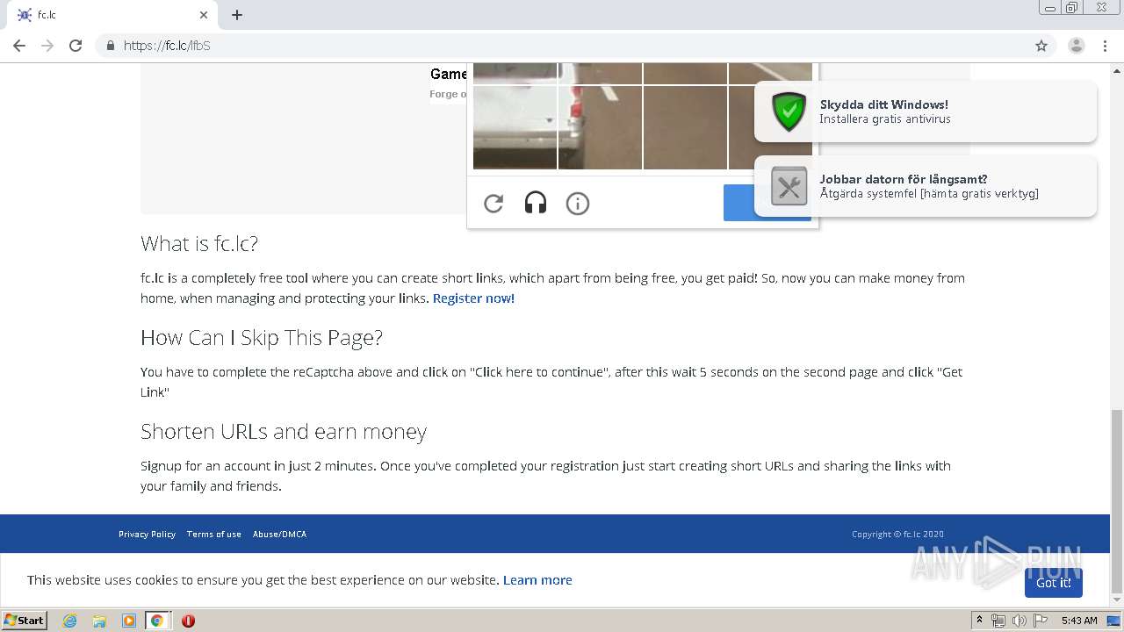The image size is (1124, 632).
Task: View site security padlock info
Action: pos(110,46)
